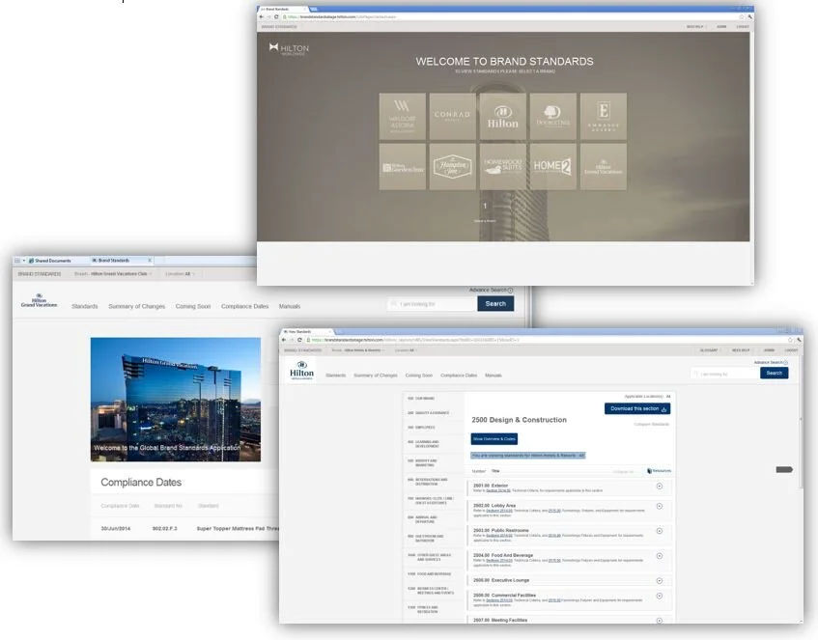Select the Hilton Grand Vacations tile

[603, 167]
